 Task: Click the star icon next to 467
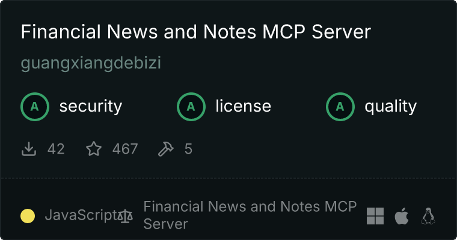(x=94, y=149)
